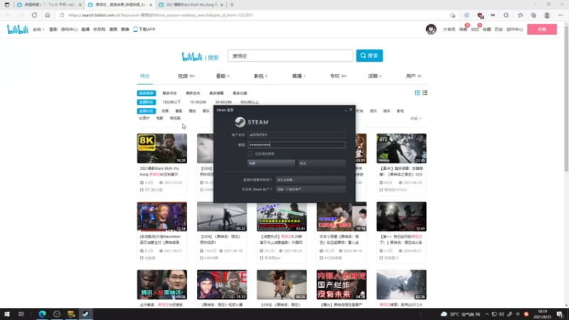Click the browser collections icon in the toolbar
The image size is (569, 320).
point(533,15)
